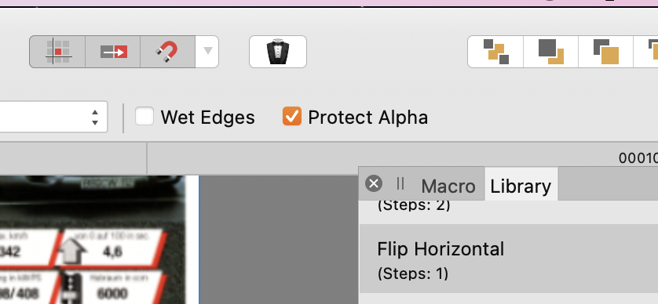Uncheck the Protect Alpha checkbox

click(292, 117)
